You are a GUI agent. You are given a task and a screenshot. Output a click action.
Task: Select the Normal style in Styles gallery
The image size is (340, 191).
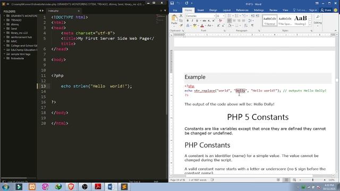(x=270, y=21)
